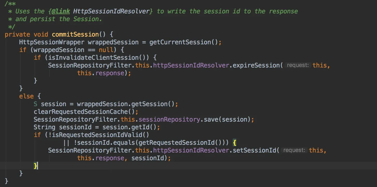Image resolution: width=377 pixels, height=187 pixels.
Task: Click the request: parameter hint near setSessionId
Action: [x=294, y=150]
